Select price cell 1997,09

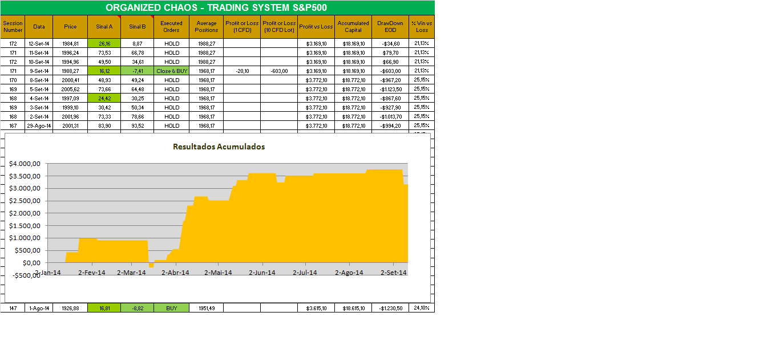click(70, 98)
